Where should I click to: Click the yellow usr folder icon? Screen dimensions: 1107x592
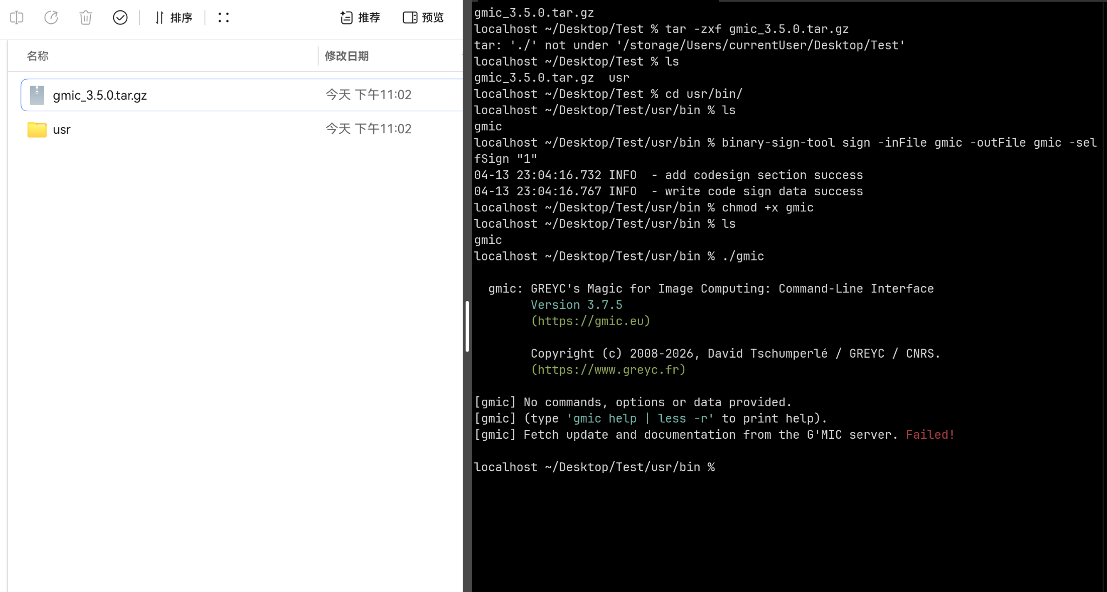coord(37,129)
